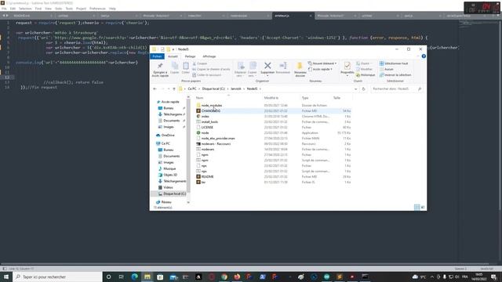
Task: Select Vidéos in navigation pane
Action: tap(168, 187)
